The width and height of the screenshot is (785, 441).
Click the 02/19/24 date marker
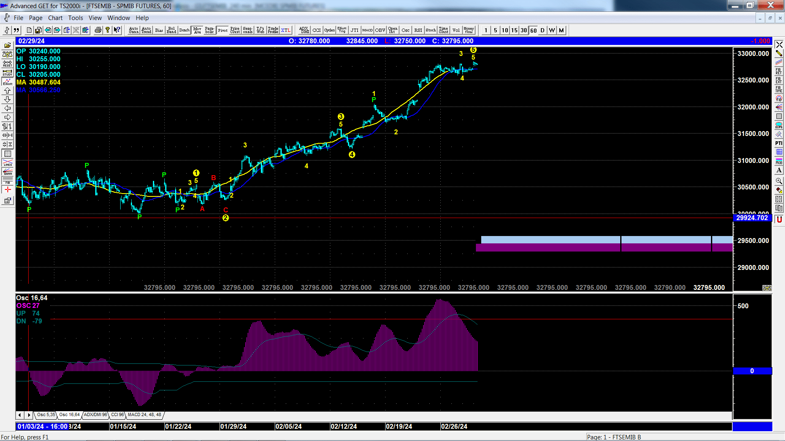pos(399,426)
